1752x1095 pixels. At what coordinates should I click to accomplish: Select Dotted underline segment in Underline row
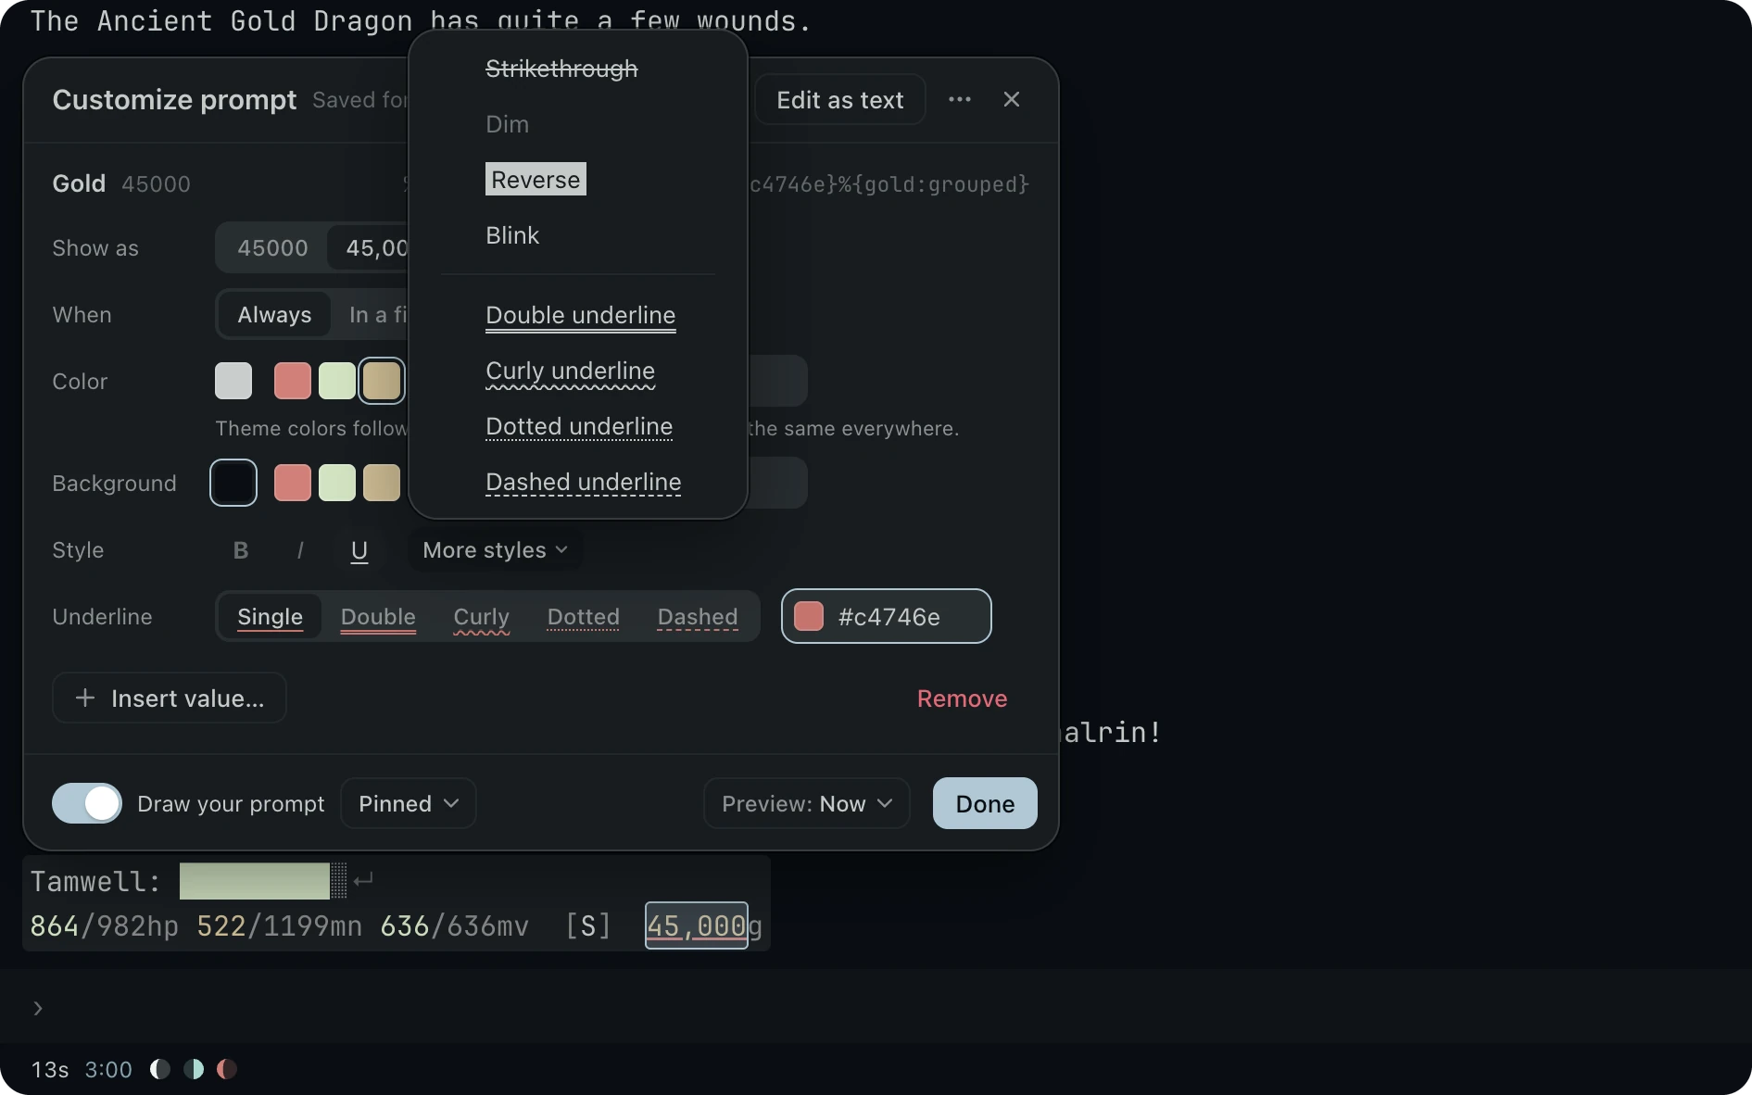[584, 617]
